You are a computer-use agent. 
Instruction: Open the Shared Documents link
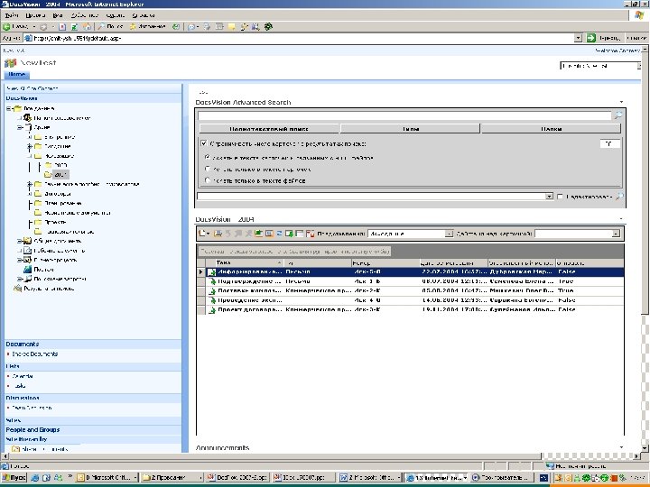[35, 354]
